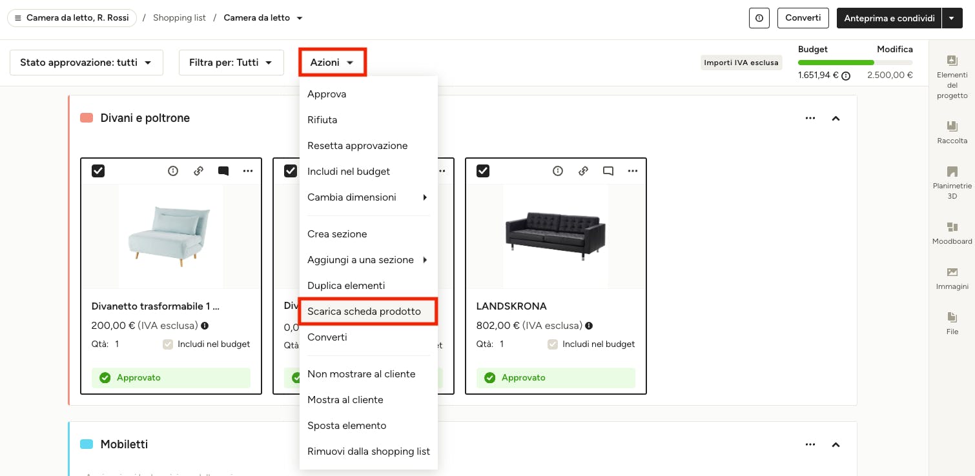The height and width of the screenshot is (476, 975).
Task: Open Elementi del progetto in the right sidebar
Action: [952, 77]
